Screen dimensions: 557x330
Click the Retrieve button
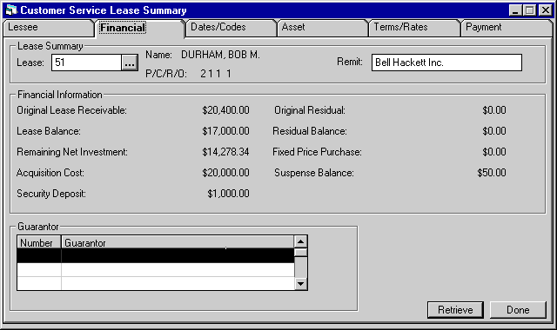coord(455,310)
